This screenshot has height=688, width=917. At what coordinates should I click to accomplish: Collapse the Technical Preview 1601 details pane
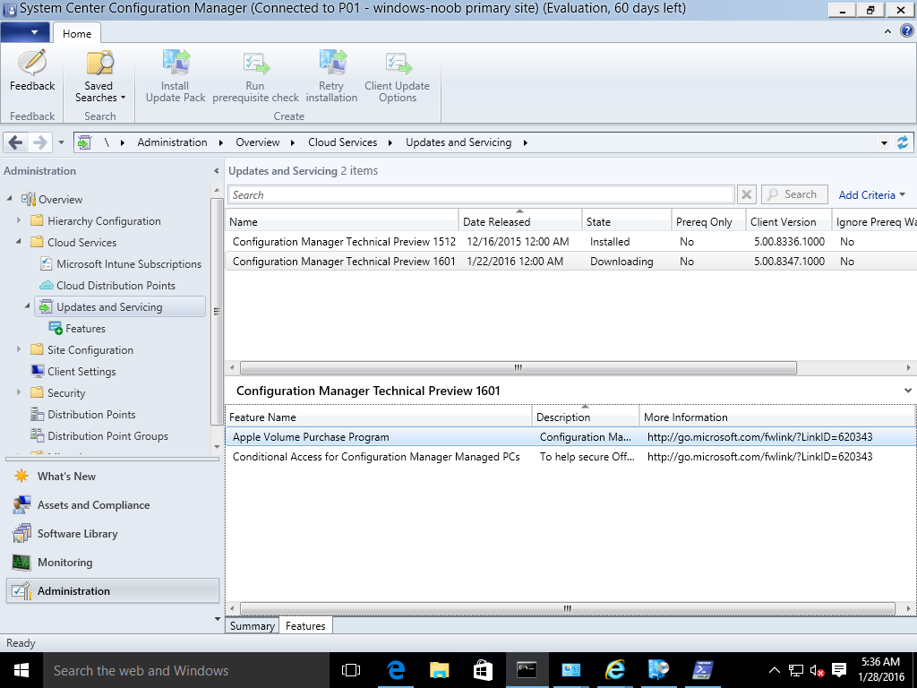coord(908,391)
